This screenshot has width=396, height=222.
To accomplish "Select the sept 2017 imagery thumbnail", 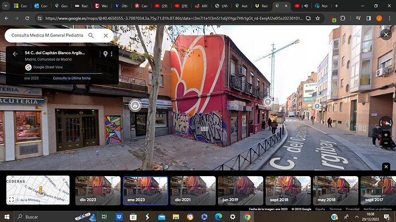I will coord(378,190).
